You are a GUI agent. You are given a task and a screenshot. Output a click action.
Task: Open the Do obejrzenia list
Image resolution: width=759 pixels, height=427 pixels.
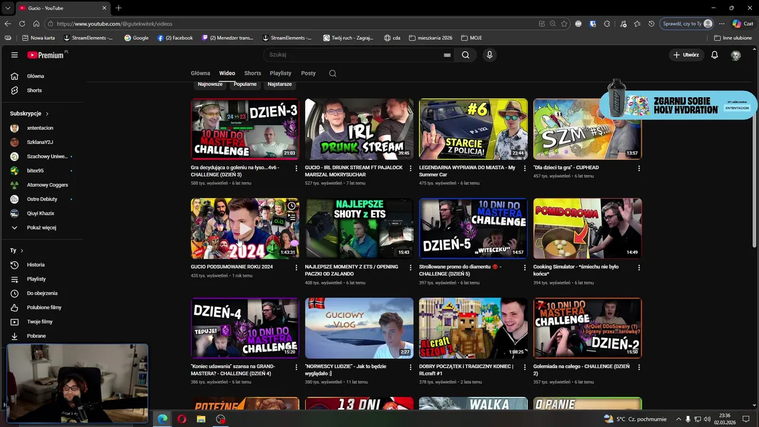point(42,293)
